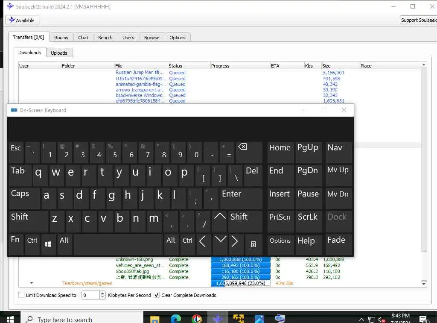
Task: Click the left arrow key on keyboard
Action: 204,244
